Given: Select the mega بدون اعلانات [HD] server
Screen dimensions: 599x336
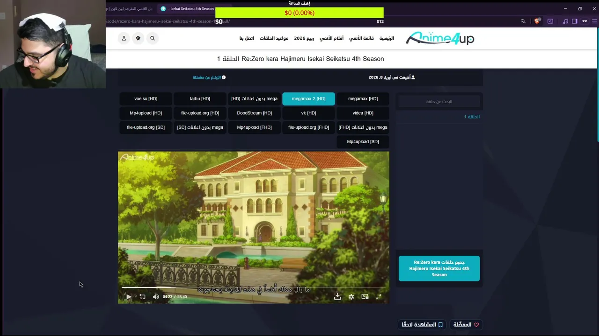Looking at the screenshot, I should click(254, 99).
